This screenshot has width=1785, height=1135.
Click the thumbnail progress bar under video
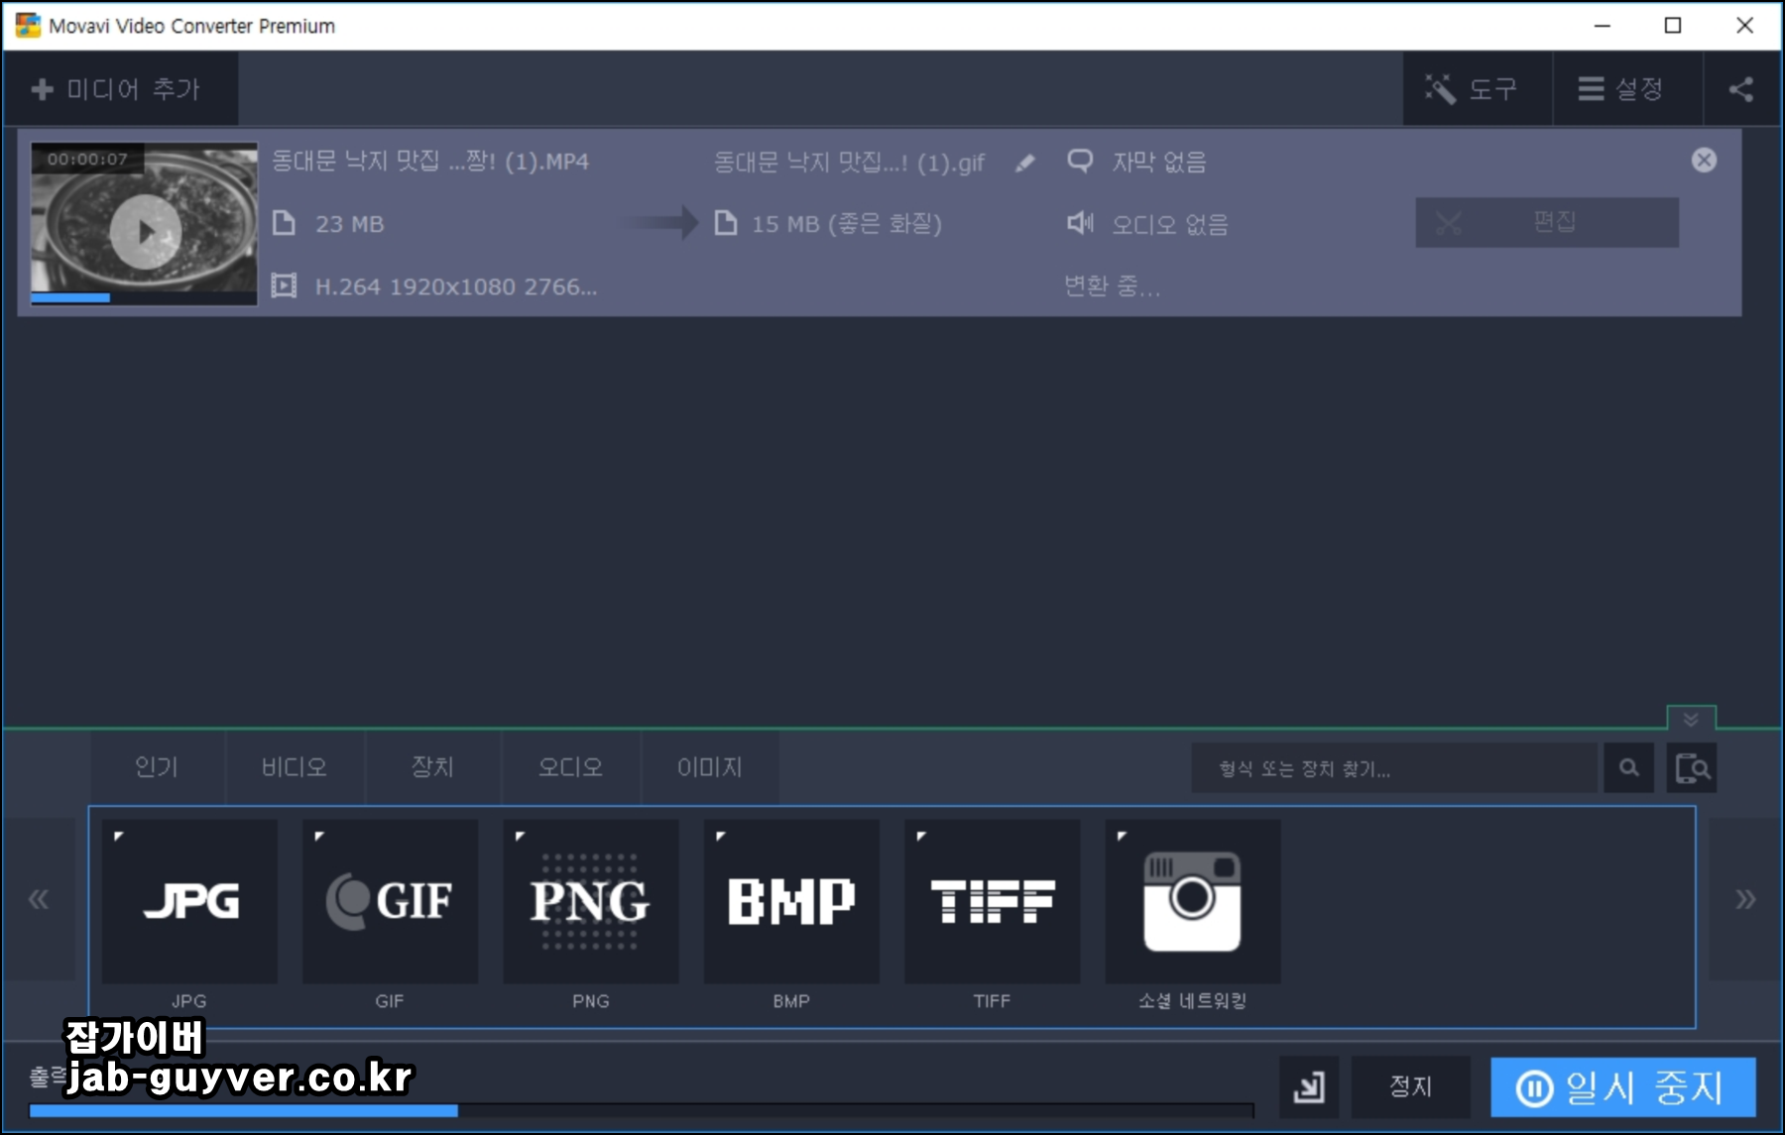point(144,297)
